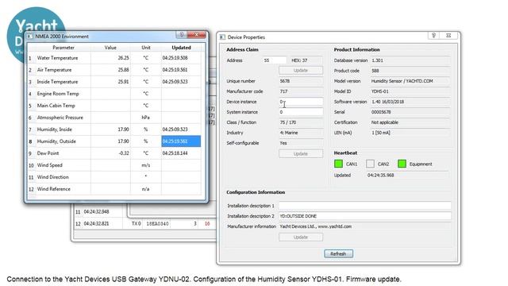Sort by the Unit column header

pos(146,48)
